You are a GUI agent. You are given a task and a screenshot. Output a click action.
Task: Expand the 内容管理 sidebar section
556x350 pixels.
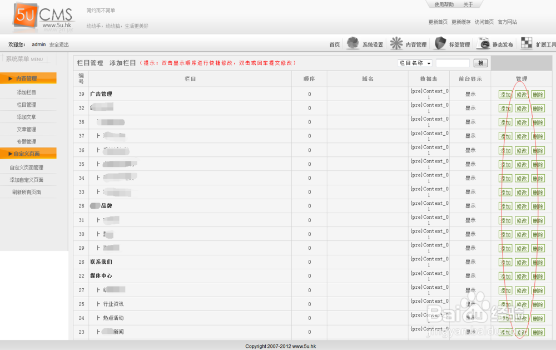point(28,78)
